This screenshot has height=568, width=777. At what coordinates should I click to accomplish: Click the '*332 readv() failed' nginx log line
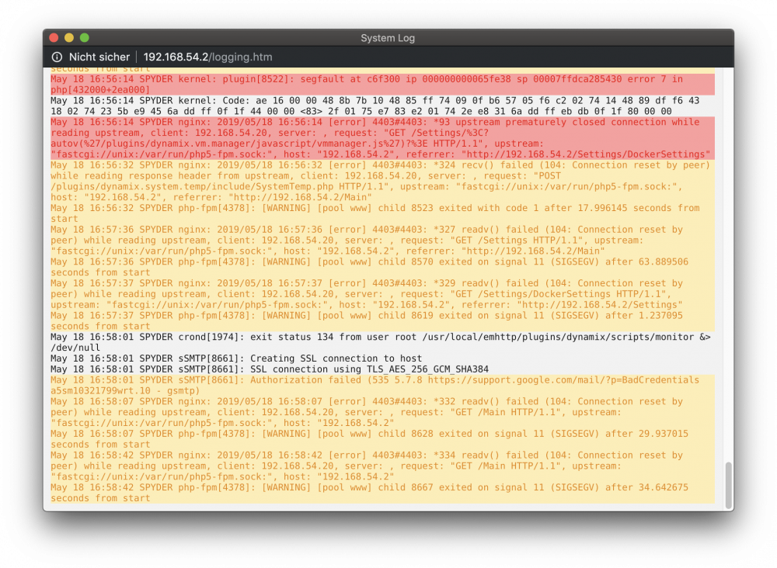[x=382, y=412]
